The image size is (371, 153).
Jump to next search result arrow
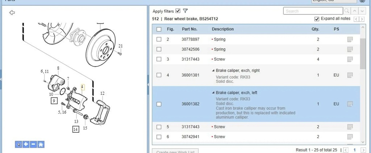click(362, 11)
